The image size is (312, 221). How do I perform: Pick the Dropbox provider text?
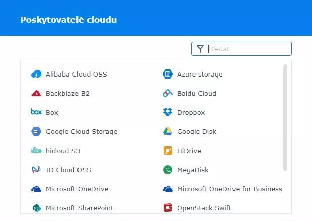click(191, 113)
